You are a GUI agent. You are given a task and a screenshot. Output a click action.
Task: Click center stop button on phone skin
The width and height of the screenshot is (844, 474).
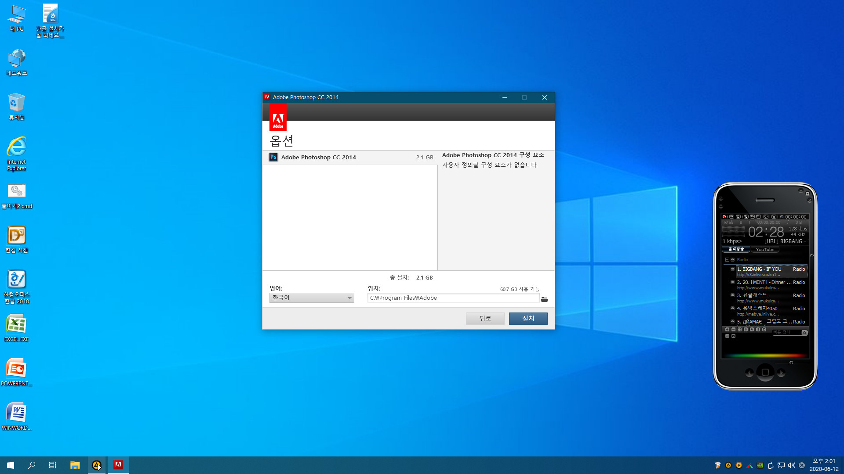point(765,373)
